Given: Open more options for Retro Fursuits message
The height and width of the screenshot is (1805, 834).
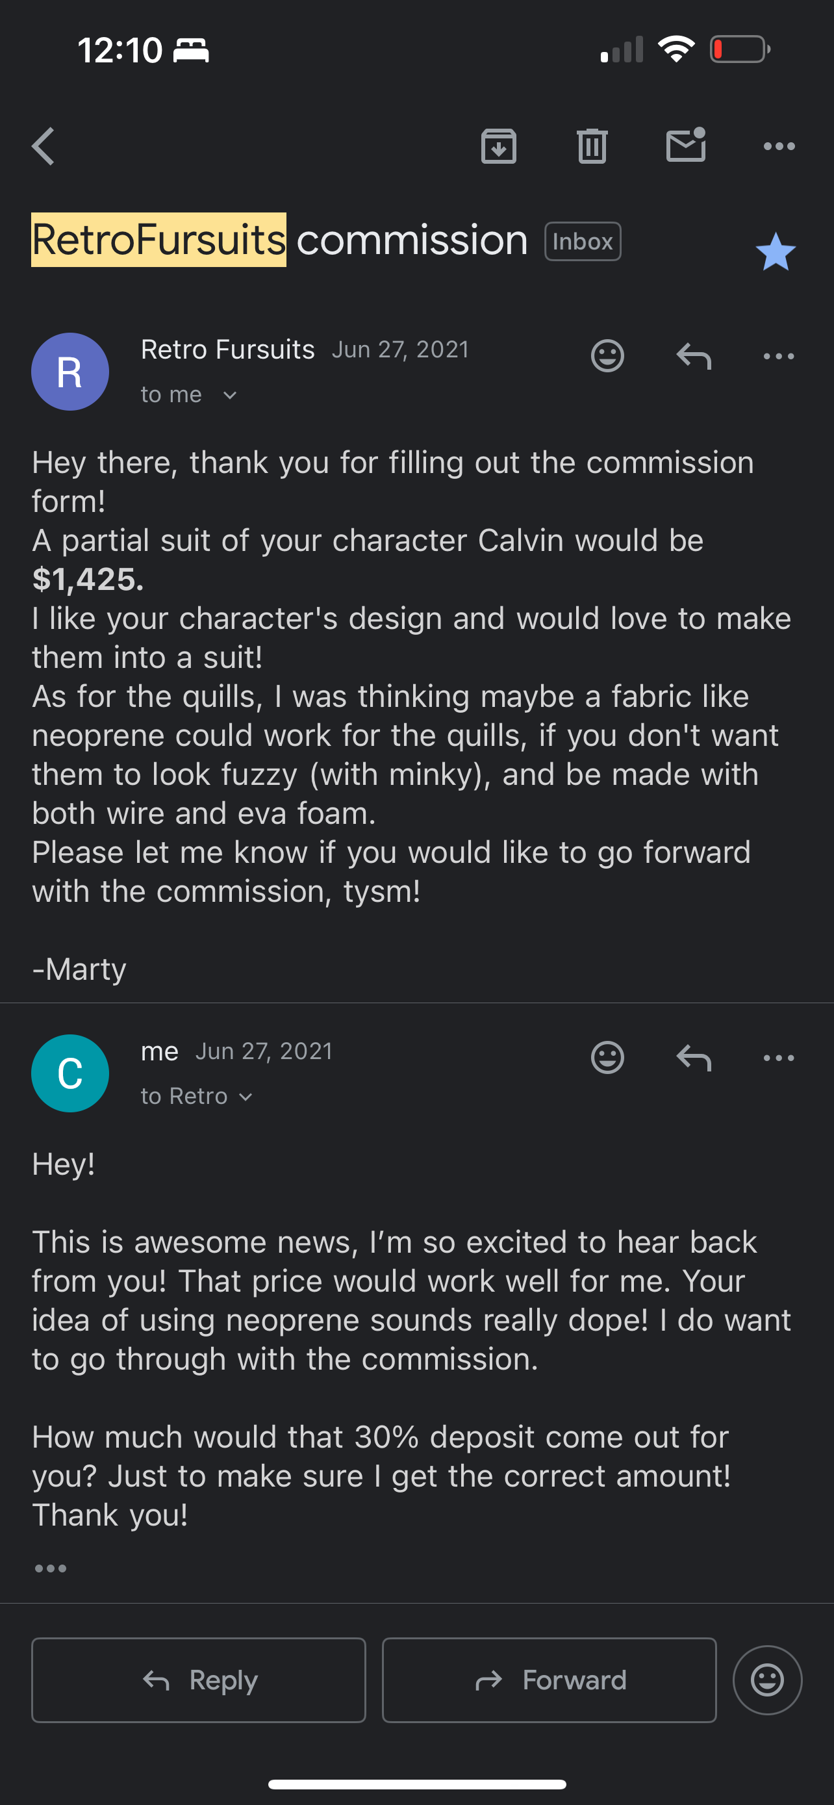Looking at the screenshot, I should tap(779, 356).
